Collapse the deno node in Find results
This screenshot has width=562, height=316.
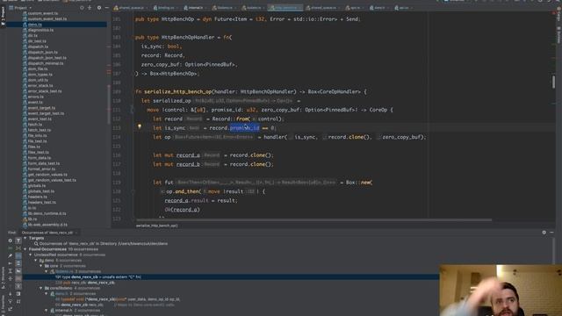click(36, 260)
